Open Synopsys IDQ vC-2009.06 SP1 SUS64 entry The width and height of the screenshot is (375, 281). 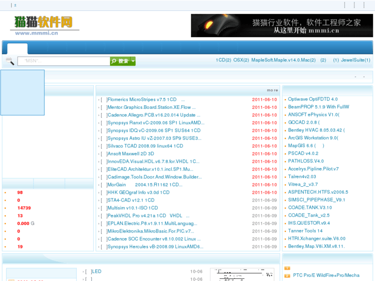(154, 130)
